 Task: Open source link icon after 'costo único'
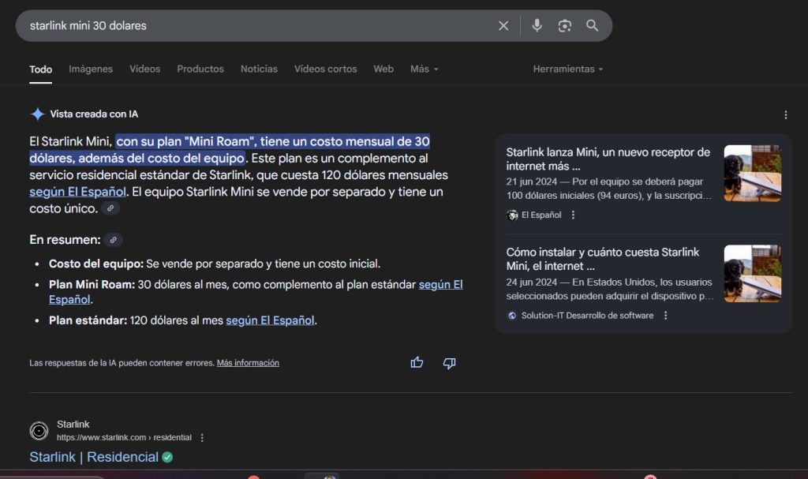tap(110, 208)
